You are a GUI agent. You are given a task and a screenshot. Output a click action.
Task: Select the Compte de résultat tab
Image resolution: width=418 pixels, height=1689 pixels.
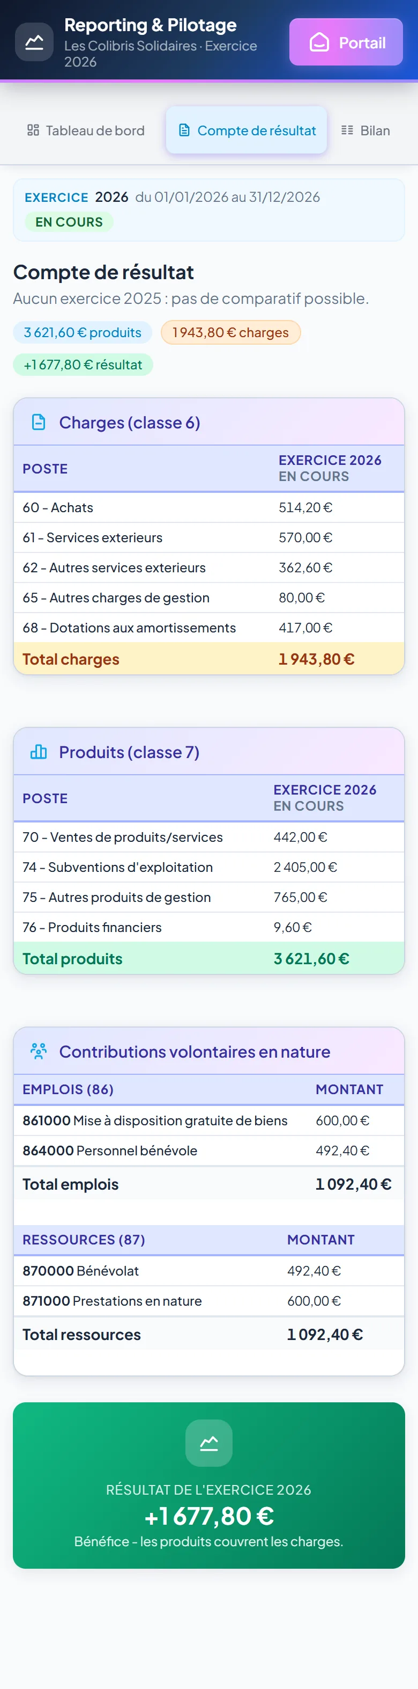tap(247, 130)
